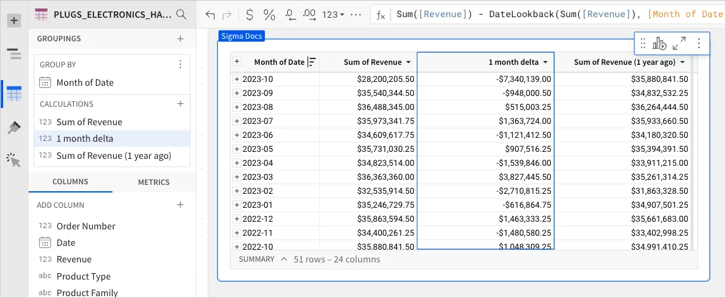Click the search magnifier icon next to table name
This screenshot has height=298, width=726.
coord(182,15)
